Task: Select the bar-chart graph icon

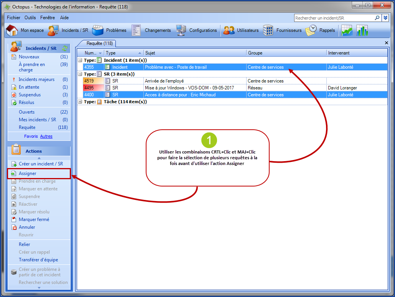Action: click(362, 30)
